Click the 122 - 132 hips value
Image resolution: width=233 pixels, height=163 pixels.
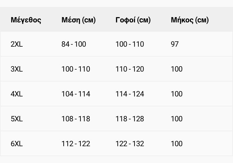click(130, 144)
